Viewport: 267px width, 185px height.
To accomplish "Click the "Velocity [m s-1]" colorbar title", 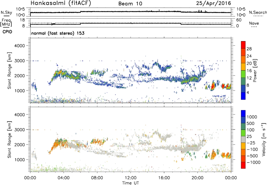I will click(264, 139).
